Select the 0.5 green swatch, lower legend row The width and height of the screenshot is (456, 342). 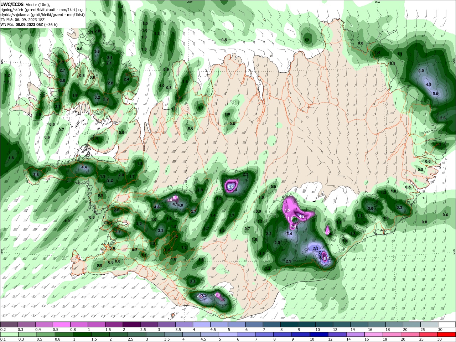coord(46,335)
